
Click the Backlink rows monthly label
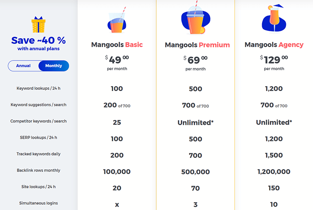pyautogui.click(x=38, y=170)
